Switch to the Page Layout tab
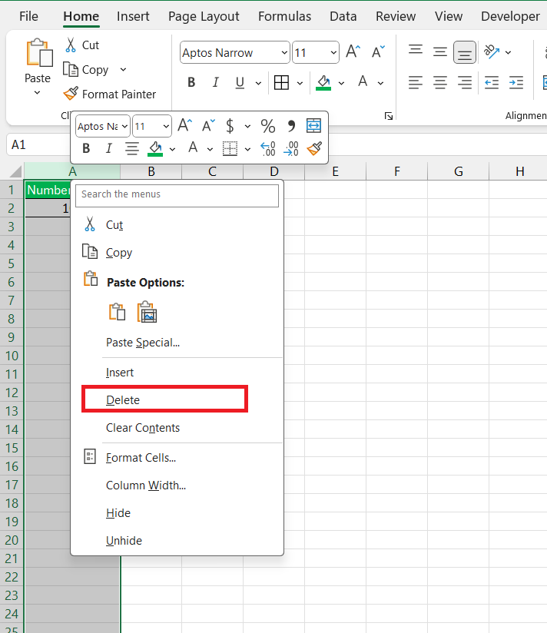This screenshot has width=547, height=633. (x=204, y=16)
